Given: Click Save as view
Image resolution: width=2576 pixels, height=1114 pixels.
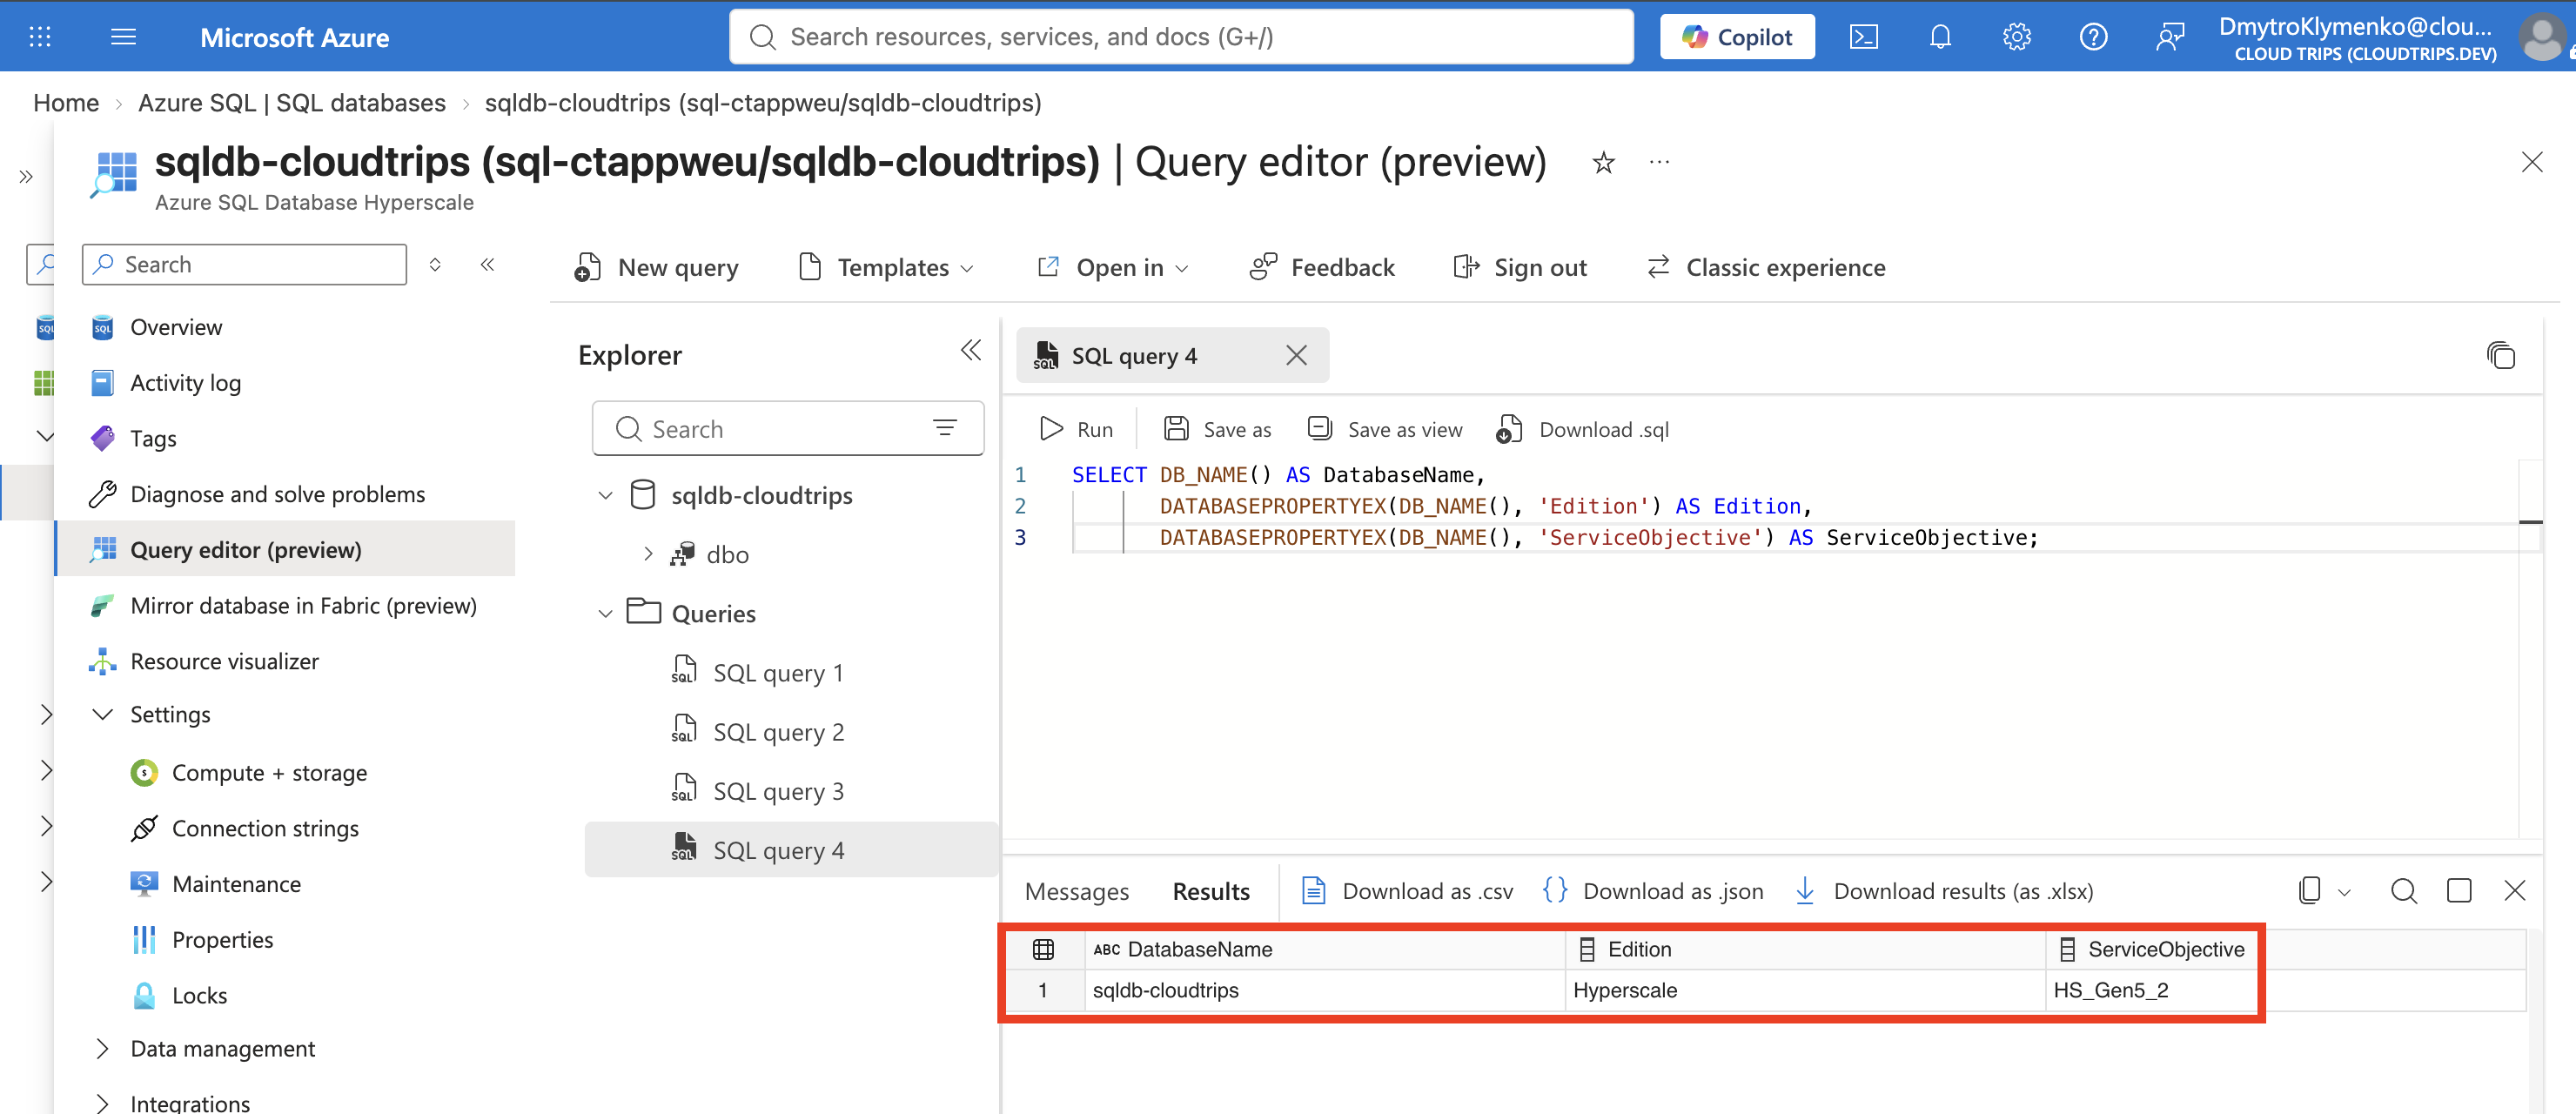Looking at the screenshot, I should (1385, 429).
